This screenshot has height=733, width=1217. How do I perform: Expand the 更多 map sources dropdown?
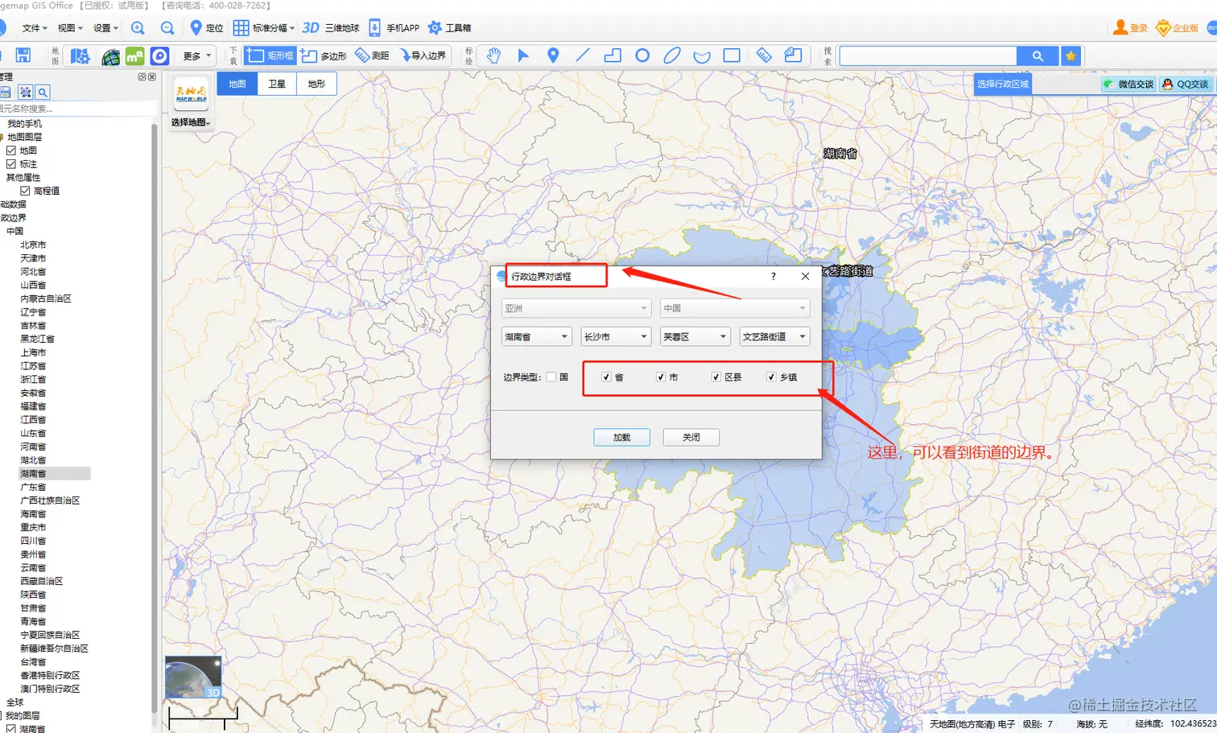click(197, 56)
